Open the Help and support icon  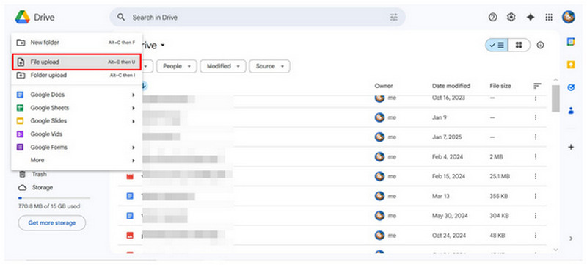pos(493,17)
